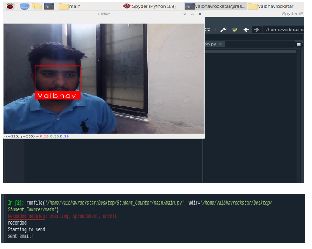The image size is (312, 249).
Task: Launch the terminal from the taskbar
Action: point(49,7)
